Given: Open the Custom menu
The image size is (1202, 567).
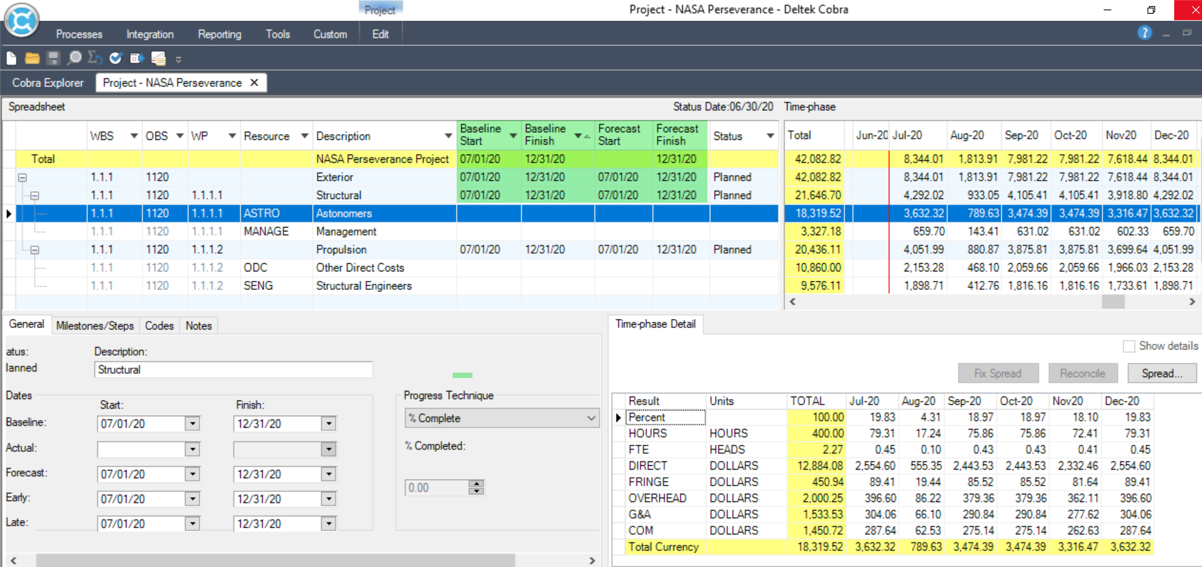Looking at the screenshot, I should point(330,34).
